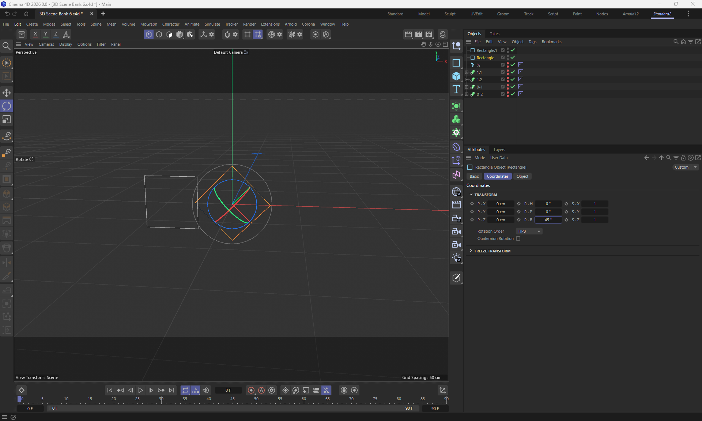Screen dimensions: 702x421
Task: Switch to the Takes tab
Action: [494, 34]
